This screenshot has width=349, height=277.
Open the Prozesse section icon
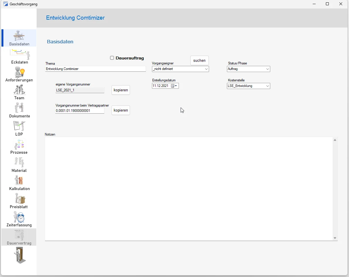pos(19,144)
